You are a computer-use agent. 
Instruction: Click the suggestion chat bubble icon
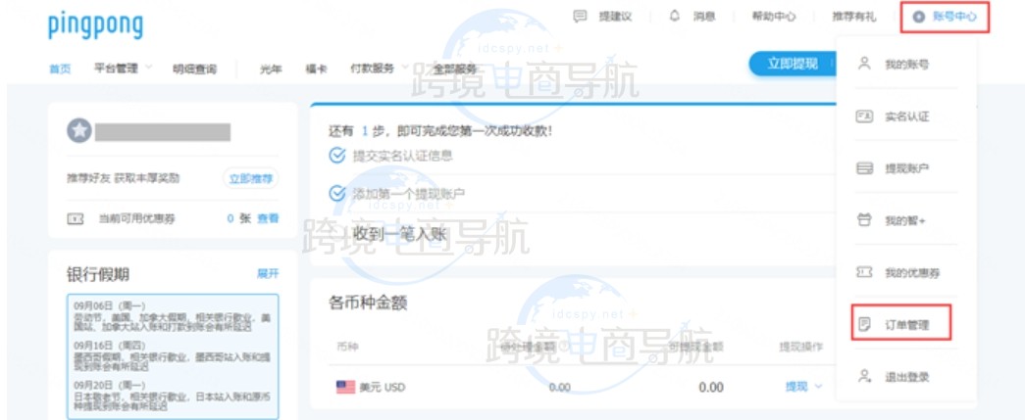(580, 17)
